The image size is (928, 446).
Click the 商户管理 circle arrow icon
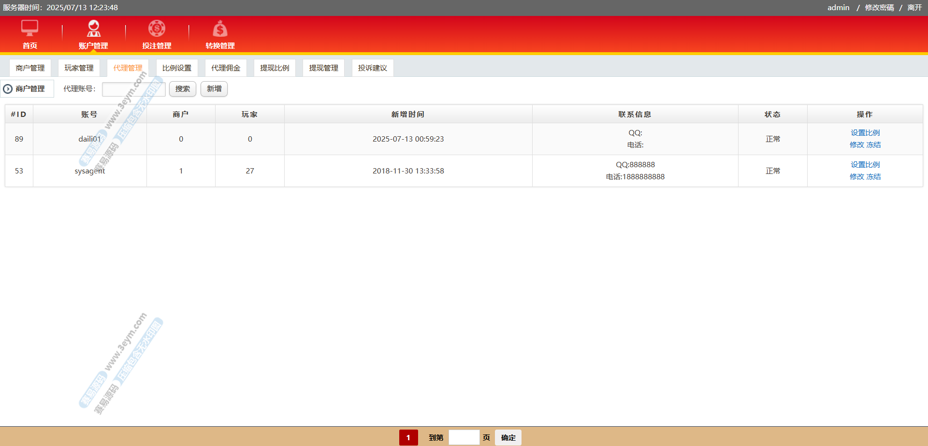[8, 89]
